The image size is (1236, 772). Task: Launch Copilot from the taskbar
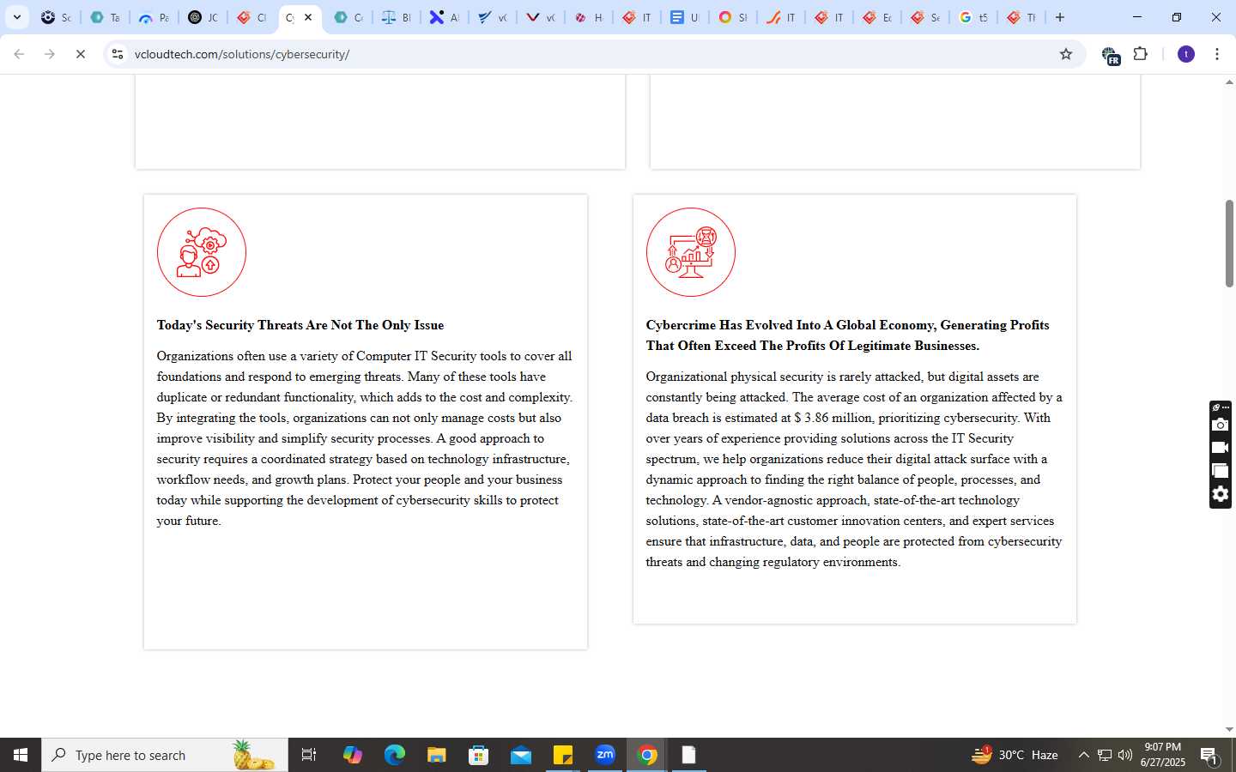353,755
